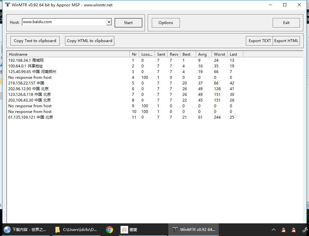The image size is (309, 236).
Task: Click Export TEXT button
Action: pyautogui.click(x=259, y=41)
